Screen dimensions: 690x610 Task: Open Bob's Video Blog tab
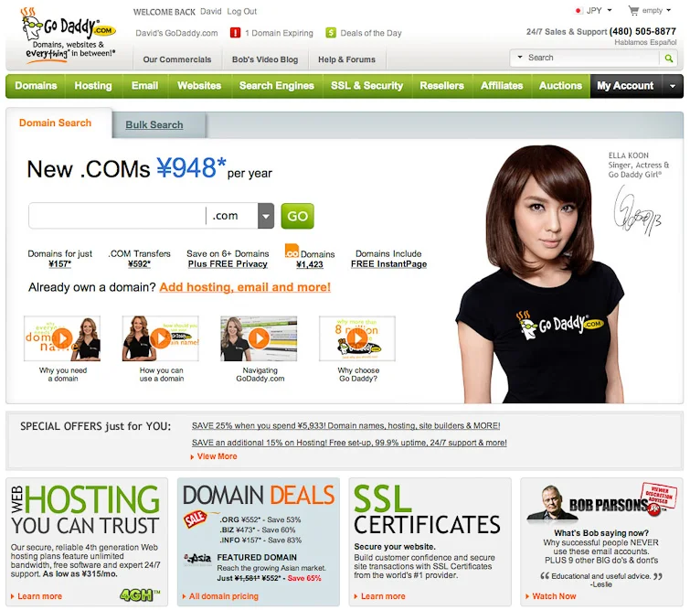pyautogui.click(x=265, y=59)
